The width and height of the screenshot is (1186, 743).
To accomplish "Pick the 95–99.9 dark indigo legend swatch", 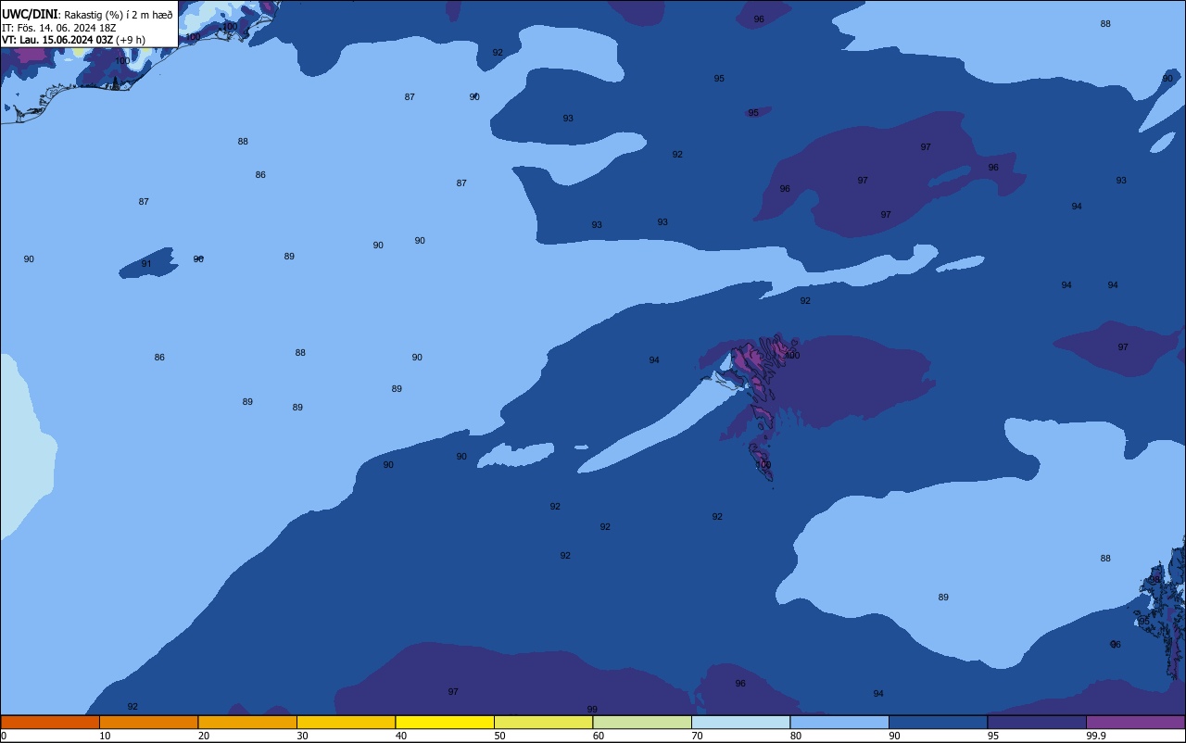I will [1037, 722].
